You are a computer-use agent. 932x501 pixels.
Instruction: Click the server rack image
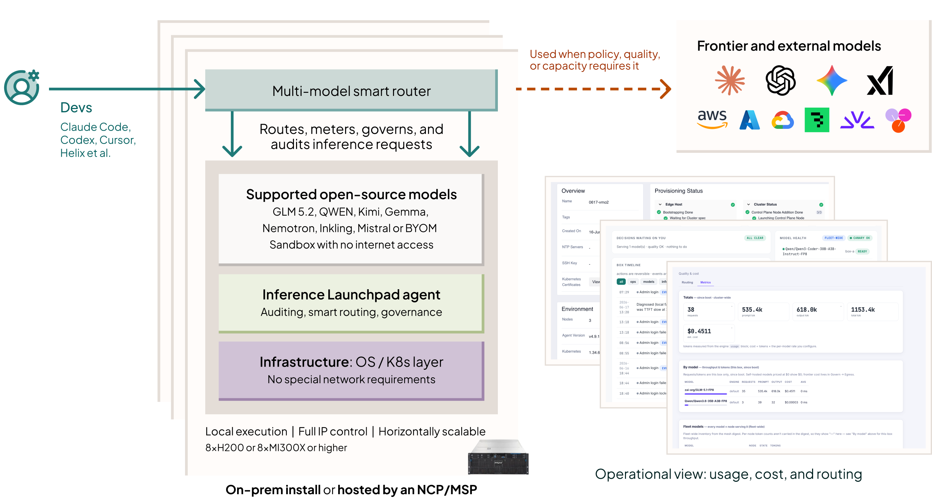[x=498, y=456]
